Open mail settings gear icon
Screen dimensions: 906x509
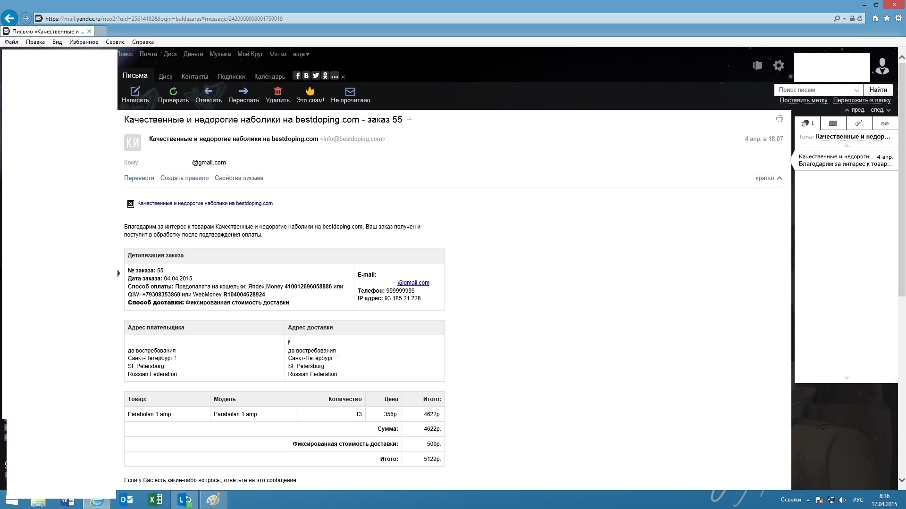(x=779, y=66)
